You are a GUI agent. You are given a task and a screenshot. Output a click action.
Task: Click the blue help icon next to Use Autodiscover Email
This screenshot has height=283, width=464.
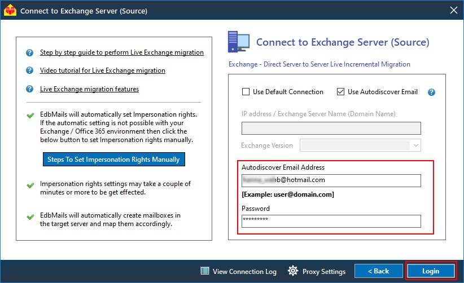click(431, 92)
